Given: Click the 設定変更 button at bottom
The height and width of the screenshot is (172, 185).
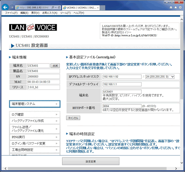Looking at the screenshot, I should (90, 161).
